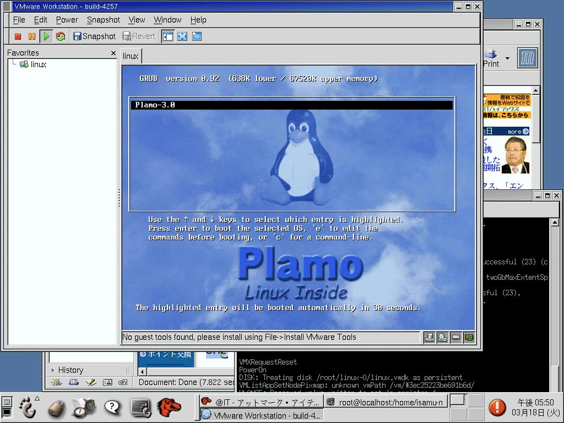564x423 pixels.
Task: Launch the terminal monitor panel icon
Action: (140, 408)
